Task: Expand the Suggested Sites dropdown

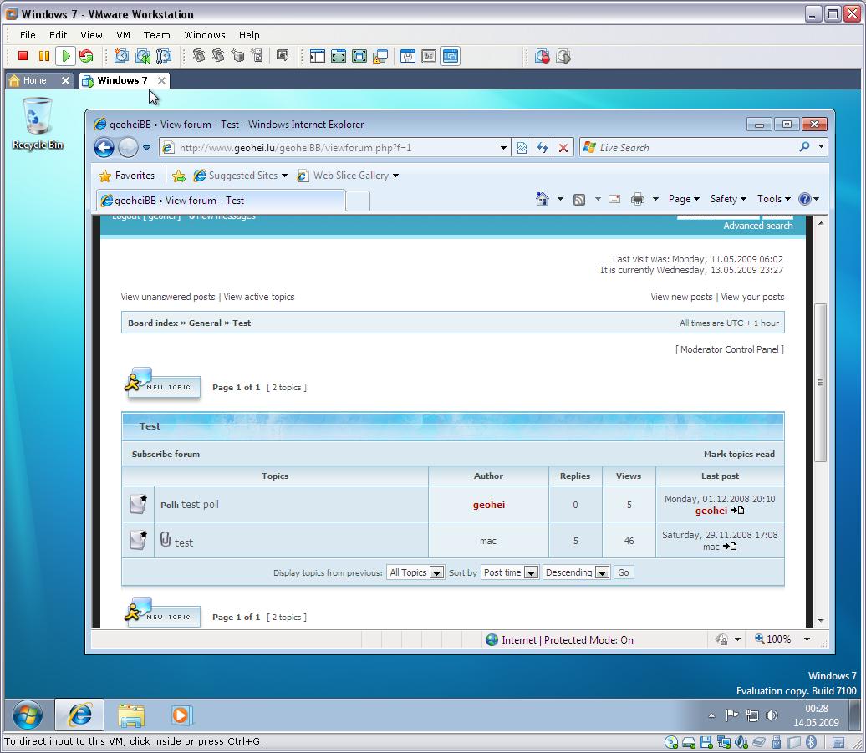Action: 284,176
